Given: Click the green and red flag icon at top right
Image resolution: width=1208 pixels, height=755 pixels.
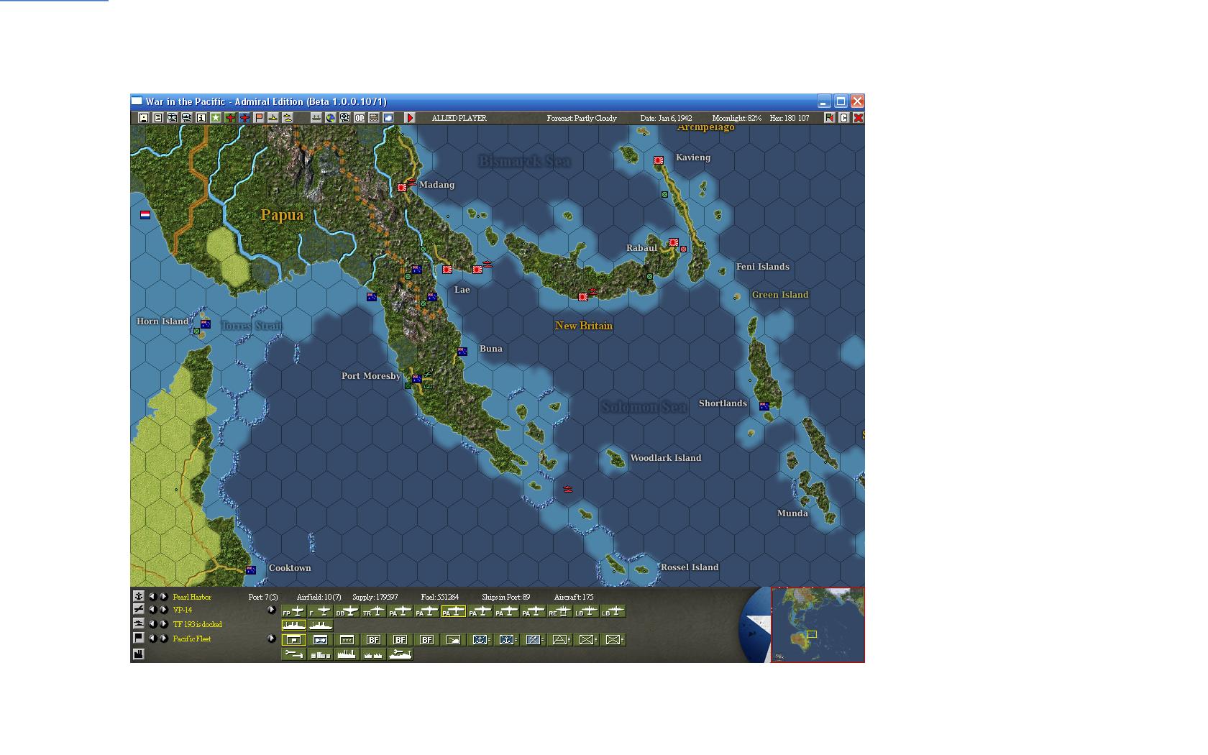Looking at the screenshot, I should pos(829,118).
